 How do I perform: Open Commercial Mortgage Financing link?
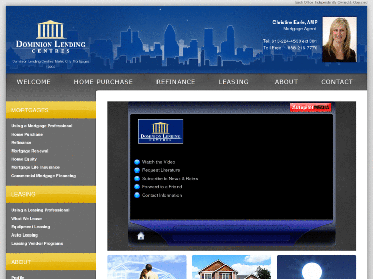[44, 176]
